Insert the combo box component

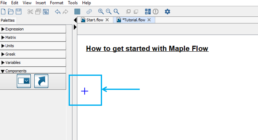pos(24,81)
